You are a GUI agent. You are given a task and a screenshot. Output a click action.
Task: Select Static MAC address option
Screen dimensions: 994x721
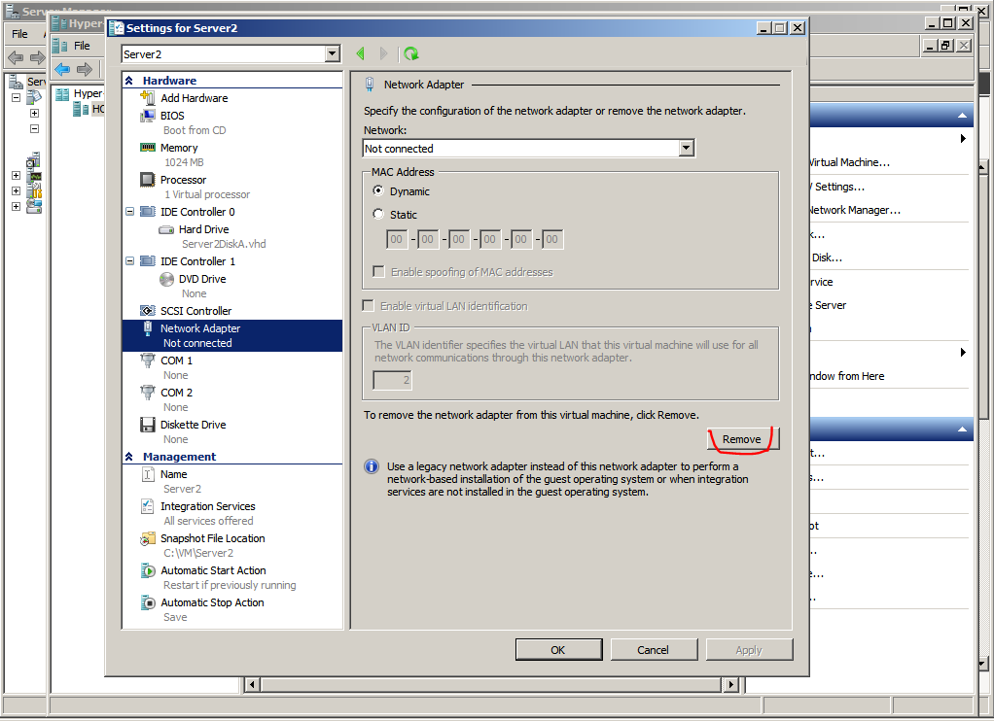378,214
